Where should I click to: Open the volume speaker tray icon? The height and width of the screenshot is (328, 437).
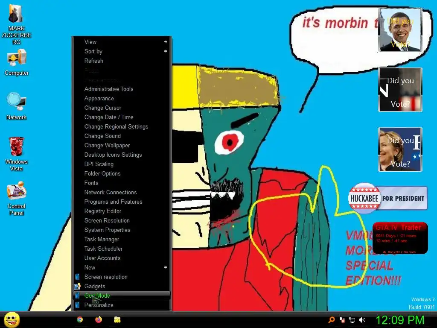(x=362, y=320)
